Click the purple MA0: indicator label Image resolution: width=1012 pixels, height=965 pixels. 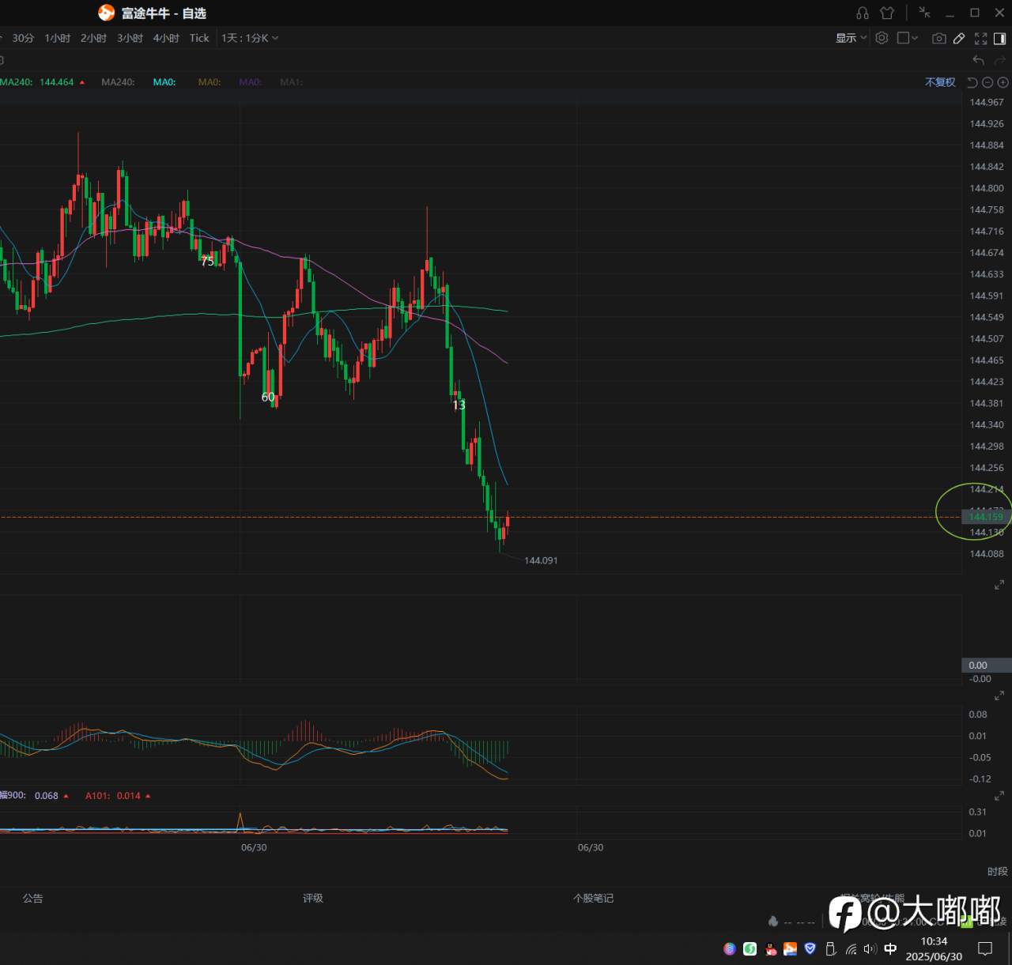point(251,82)
